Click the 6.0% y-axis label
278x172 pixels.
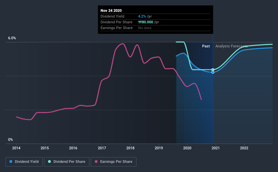pos(12,38)
